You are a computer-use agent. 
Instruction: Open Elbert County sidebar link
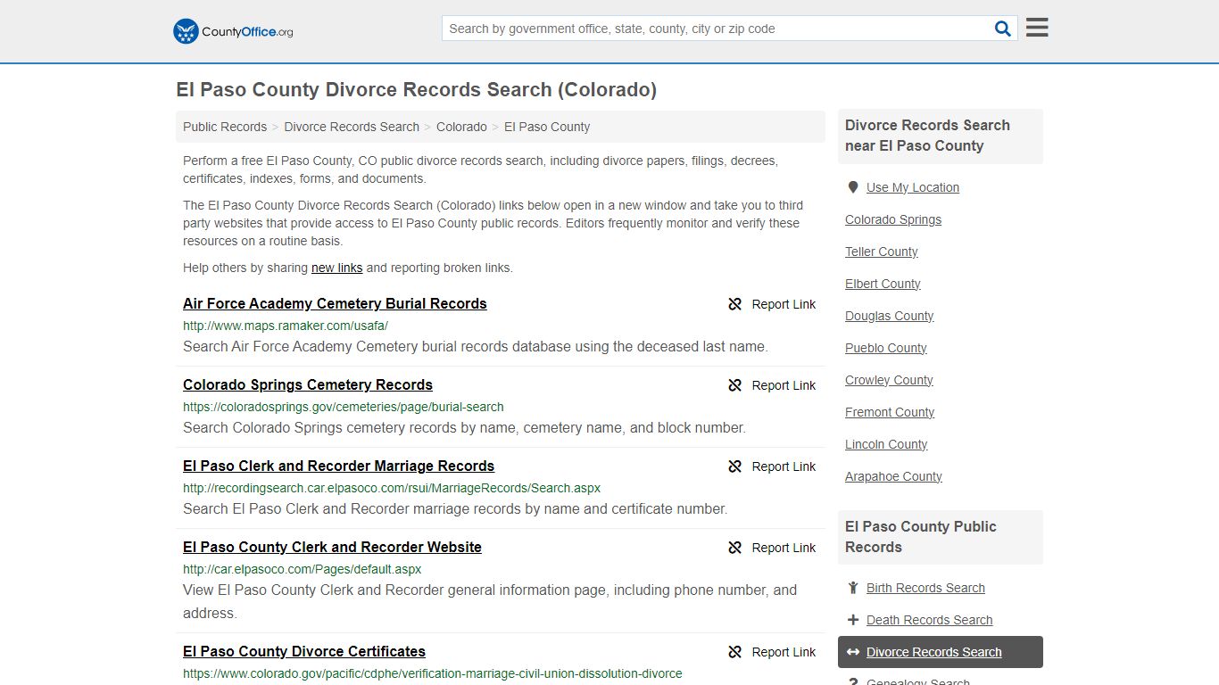(x=883, y=284)
